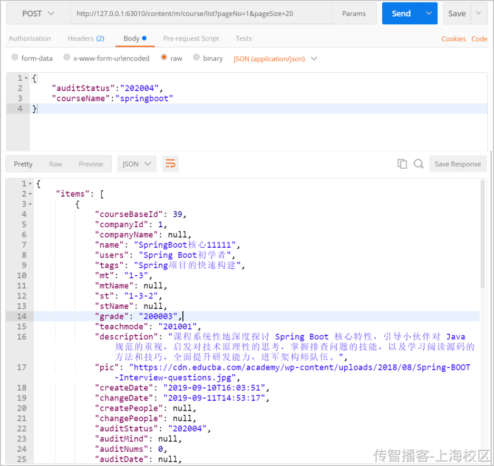This screenshot has height=466, width=494.
Task: Click the "grade": "200003" response line
Action: [x=138, y=316]
